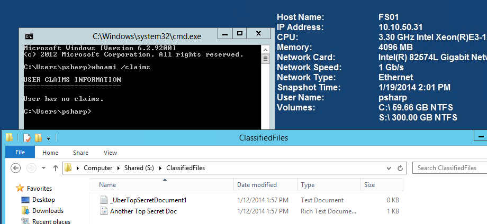Open Downloads in the Favorites list
Image resolution: width=487 pixels, height=224 pixels.
(47, 211)
